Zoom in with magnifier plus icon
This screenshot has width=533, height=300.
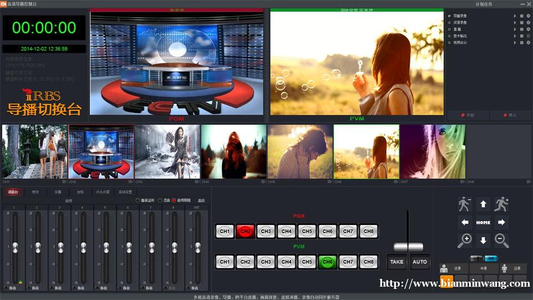point(465,241)
